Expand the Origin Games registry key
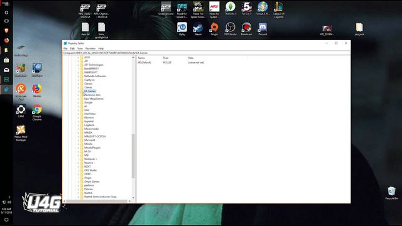Screen dimensions: 402x226 coord(78,181)
